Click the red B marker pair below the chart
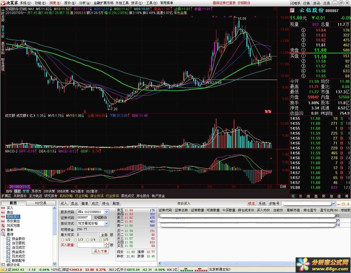Screen dimensions: 351x273 coord(268,112)
